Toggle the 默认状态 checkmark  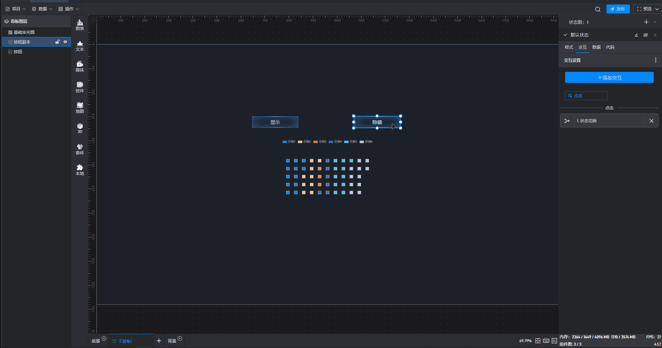(565, 35)
